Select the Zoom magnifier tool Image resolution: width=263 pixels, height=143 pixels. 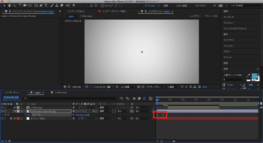point(14,5)
